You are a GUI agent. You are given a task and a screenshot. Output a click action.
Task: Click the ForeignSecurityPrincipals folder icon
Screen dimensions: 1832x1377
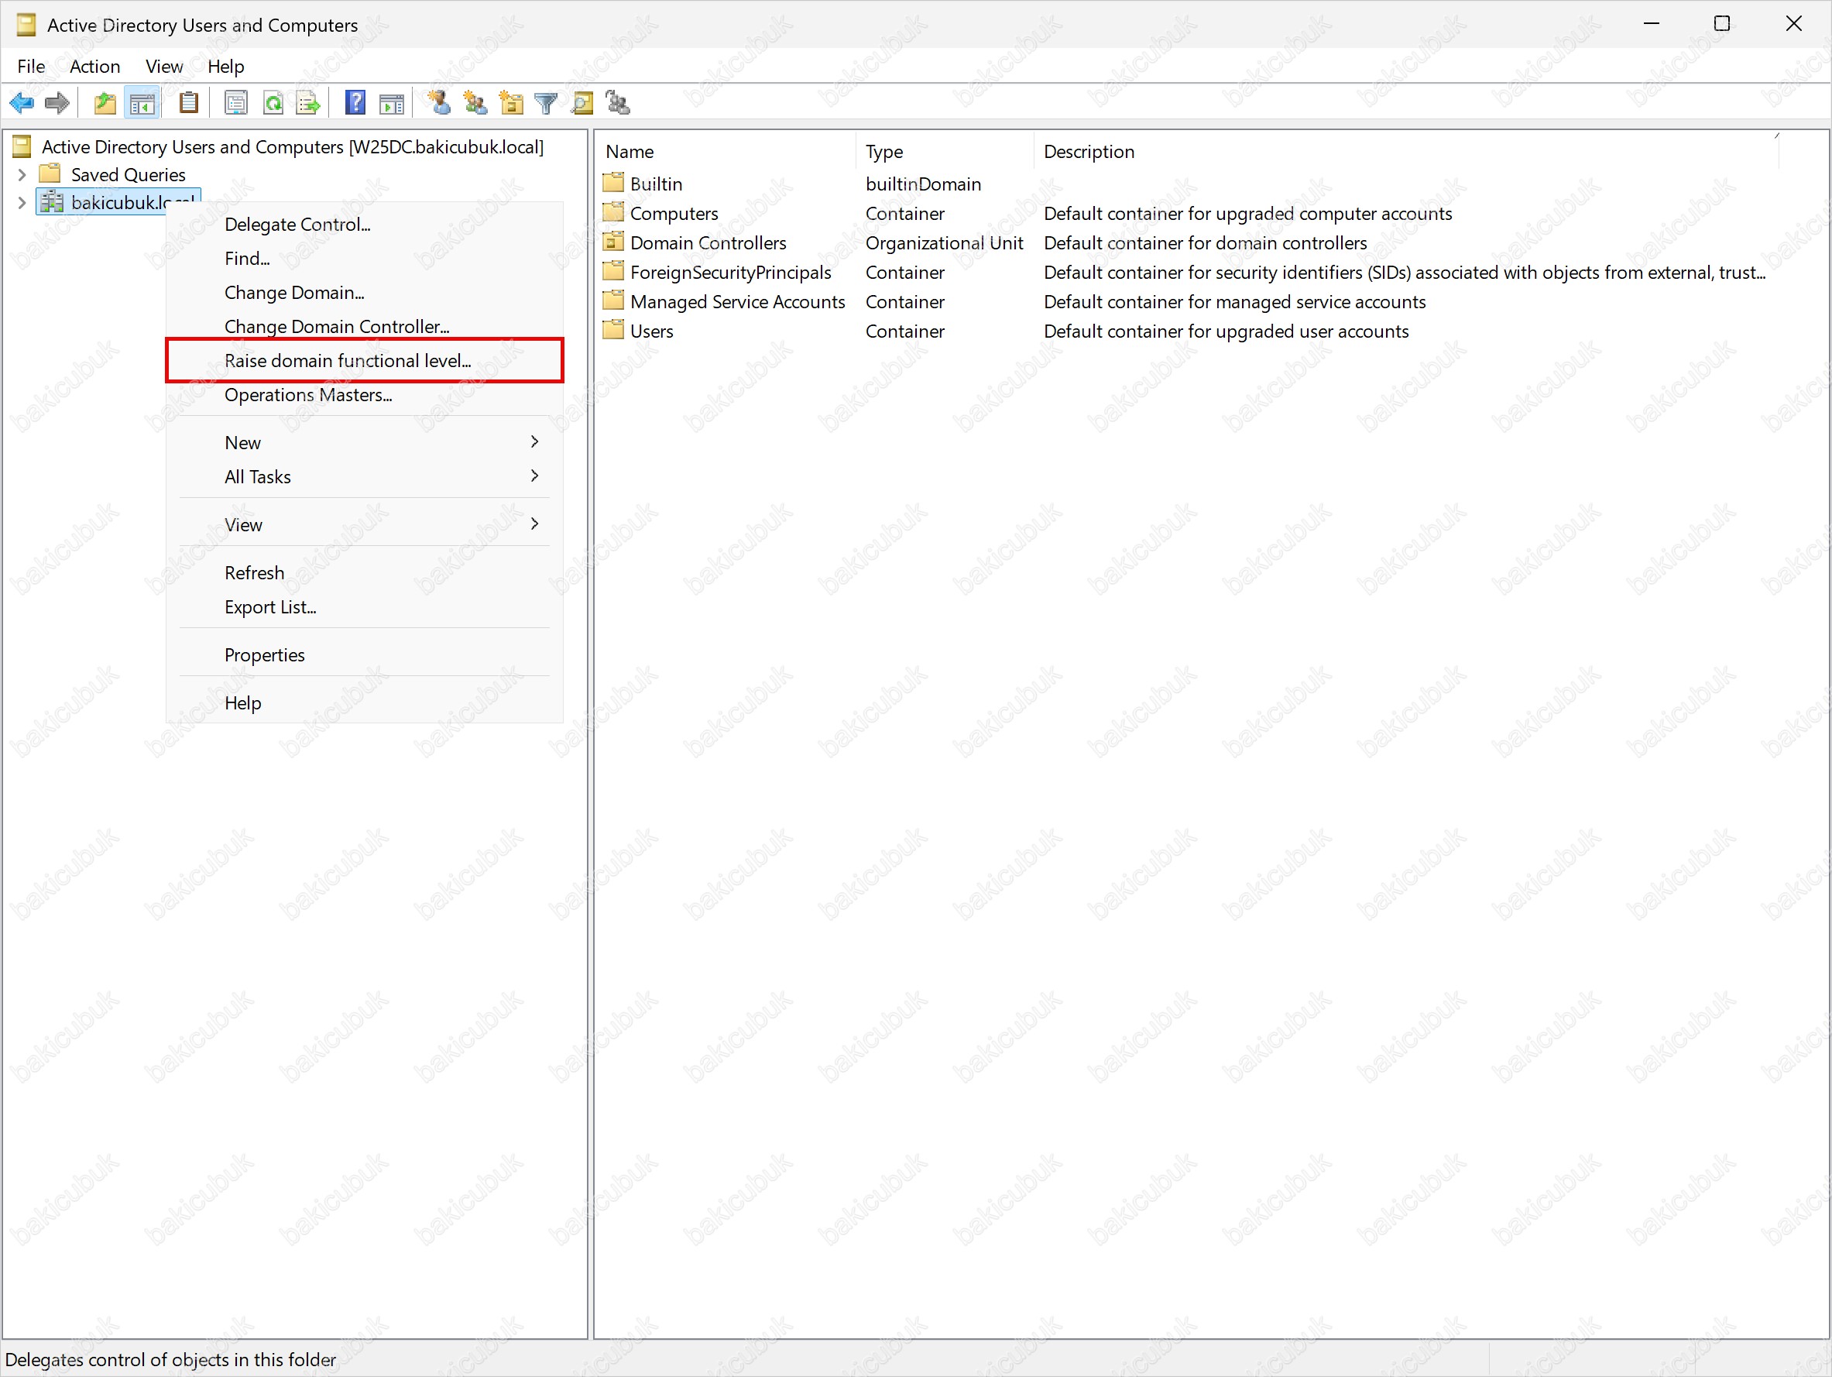pos(614,272)
